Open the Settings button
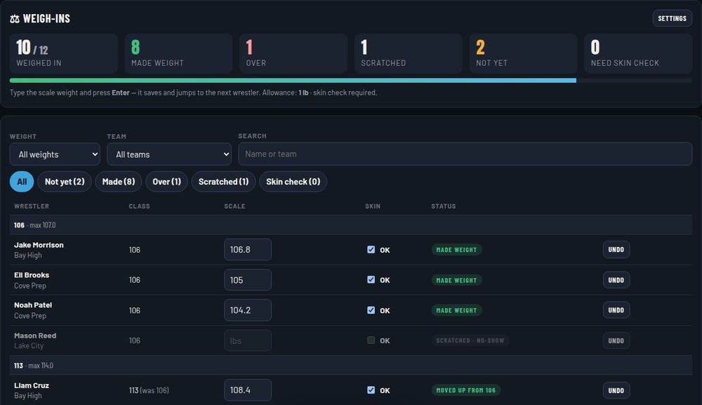Viewport: 702px width, 405px height. point(672,18)
